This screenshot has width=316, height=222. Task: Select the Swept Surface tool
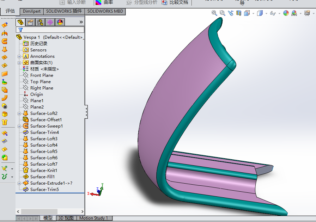5,41
